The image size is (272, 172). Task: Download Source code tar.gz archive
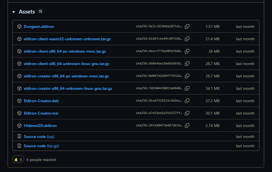coord(41,146)
